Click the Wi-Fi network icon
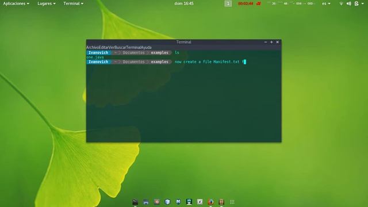This screenshot has width=368, height=207. [x=341, y=3]
